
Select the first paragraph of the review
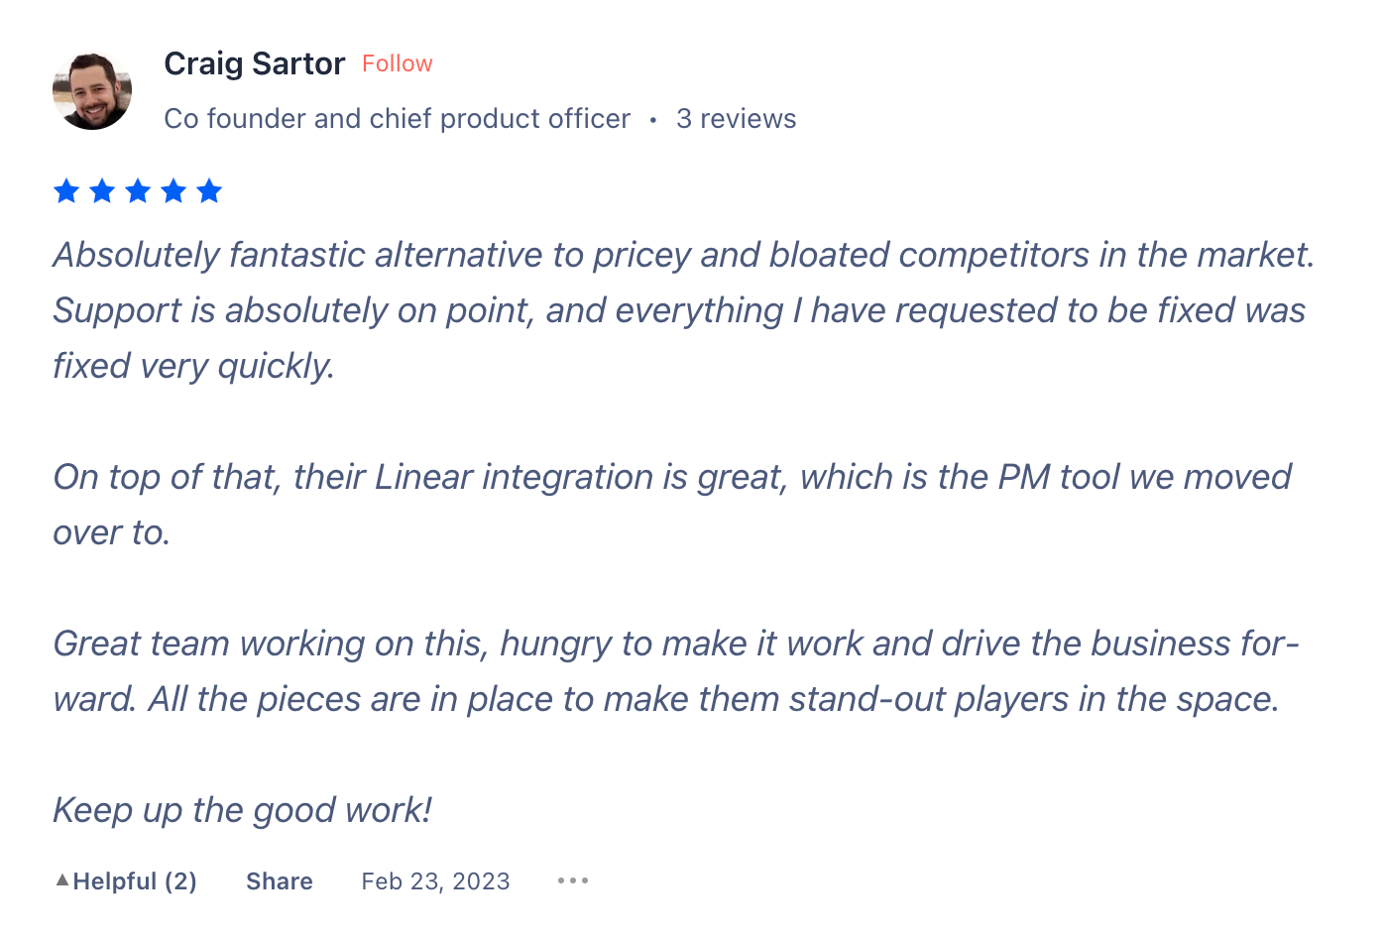point(682,309)
